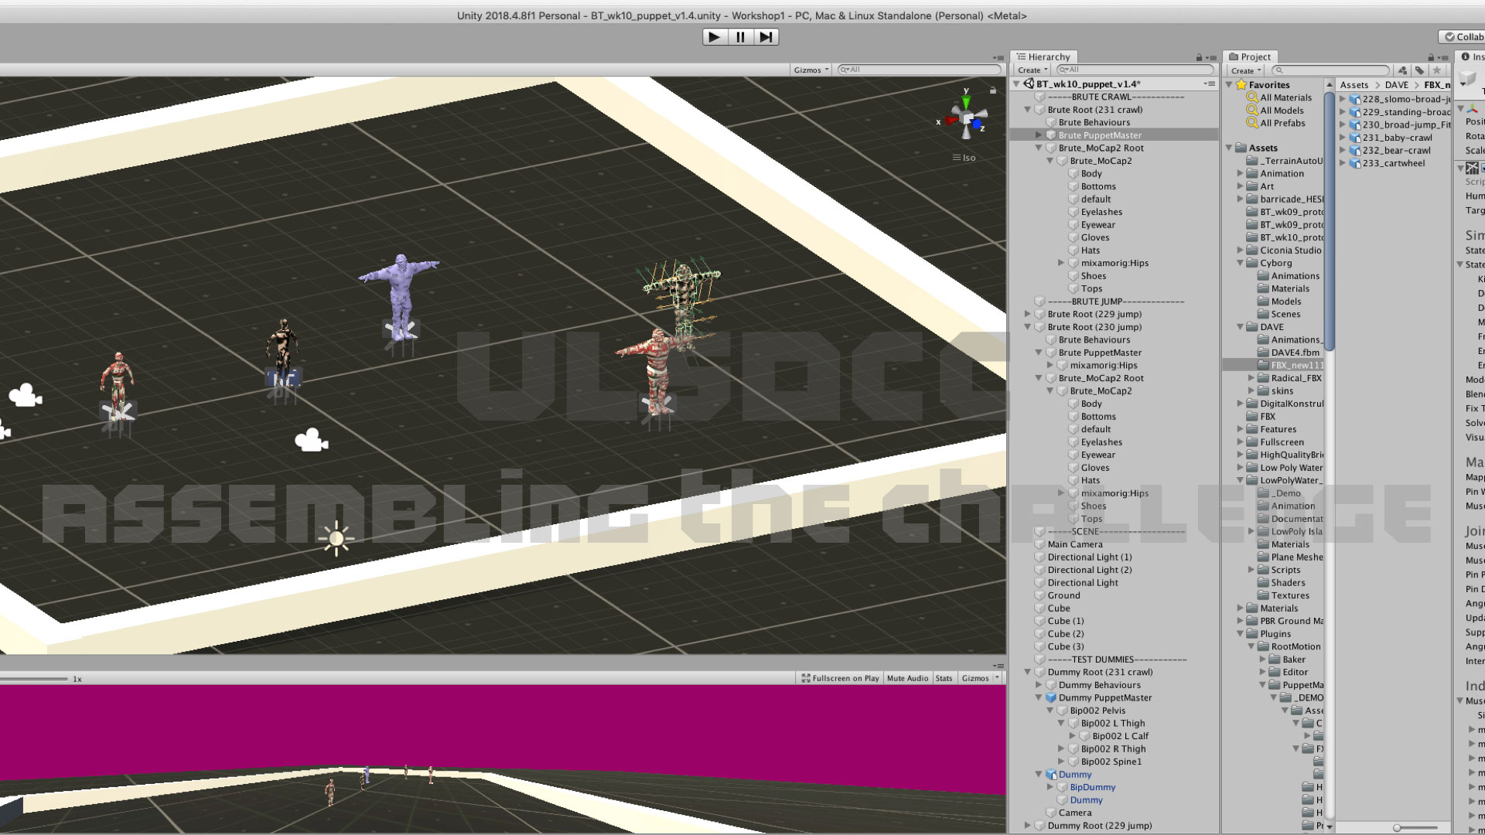
Task: Save search as favorite star
Action: pyautogui.click(x=1436, y=70)
